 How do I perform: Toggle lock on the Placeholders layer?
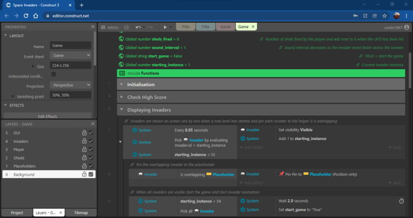tap(84, 166)
